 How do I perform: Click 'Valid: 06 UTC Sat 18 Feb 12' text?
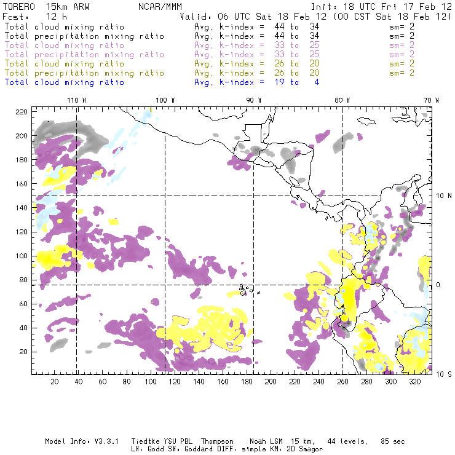pyautogui.click(x=253, y=16)
